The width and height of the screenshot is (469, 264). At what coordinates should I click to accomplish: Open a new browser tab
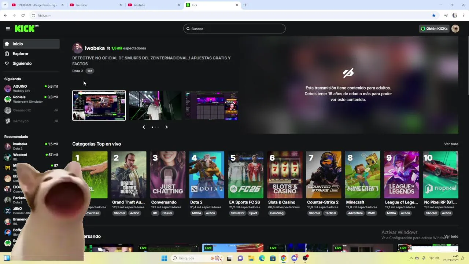pyautogui.click(x=245, y=5)
